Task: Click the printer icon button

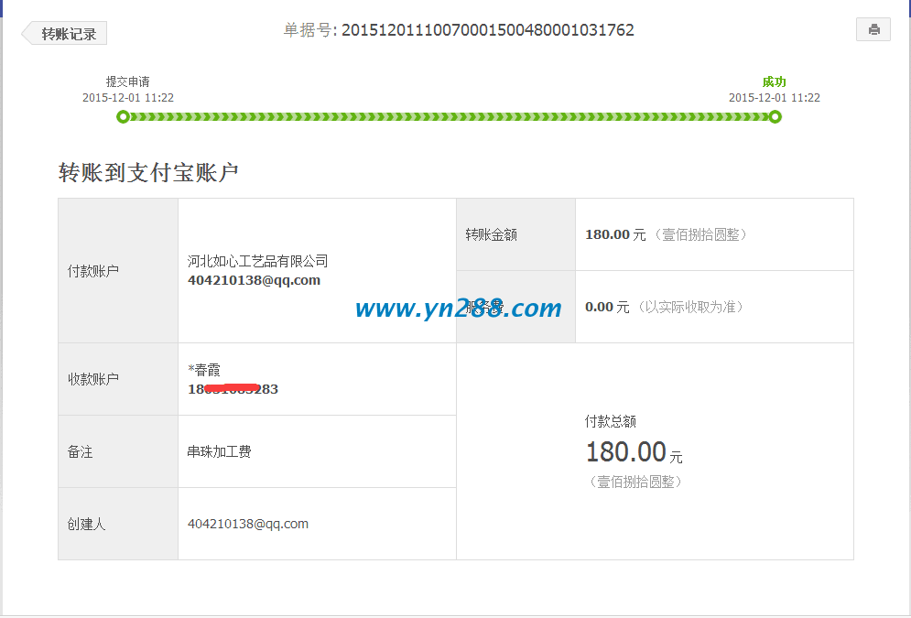Action: coord(873,29)
